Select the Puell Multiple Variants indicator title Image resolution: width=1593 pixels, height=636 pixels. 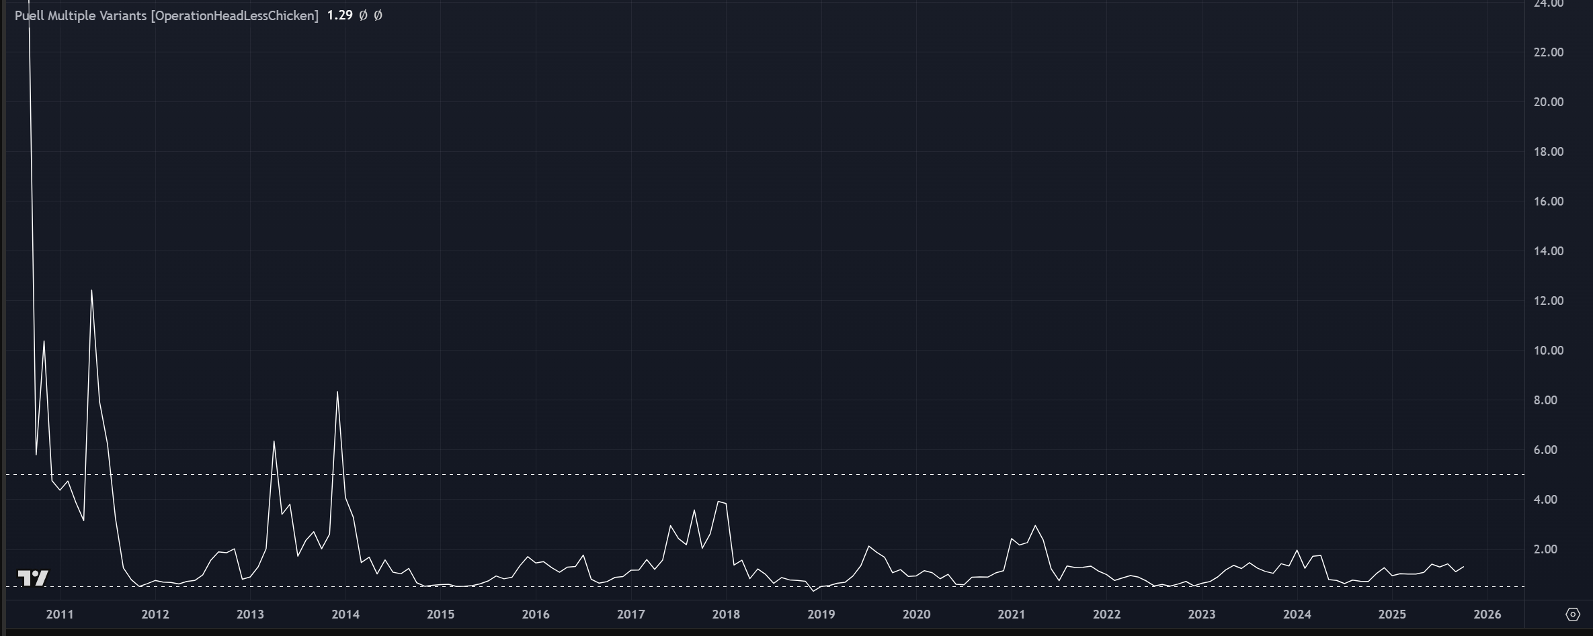[166, 15]
